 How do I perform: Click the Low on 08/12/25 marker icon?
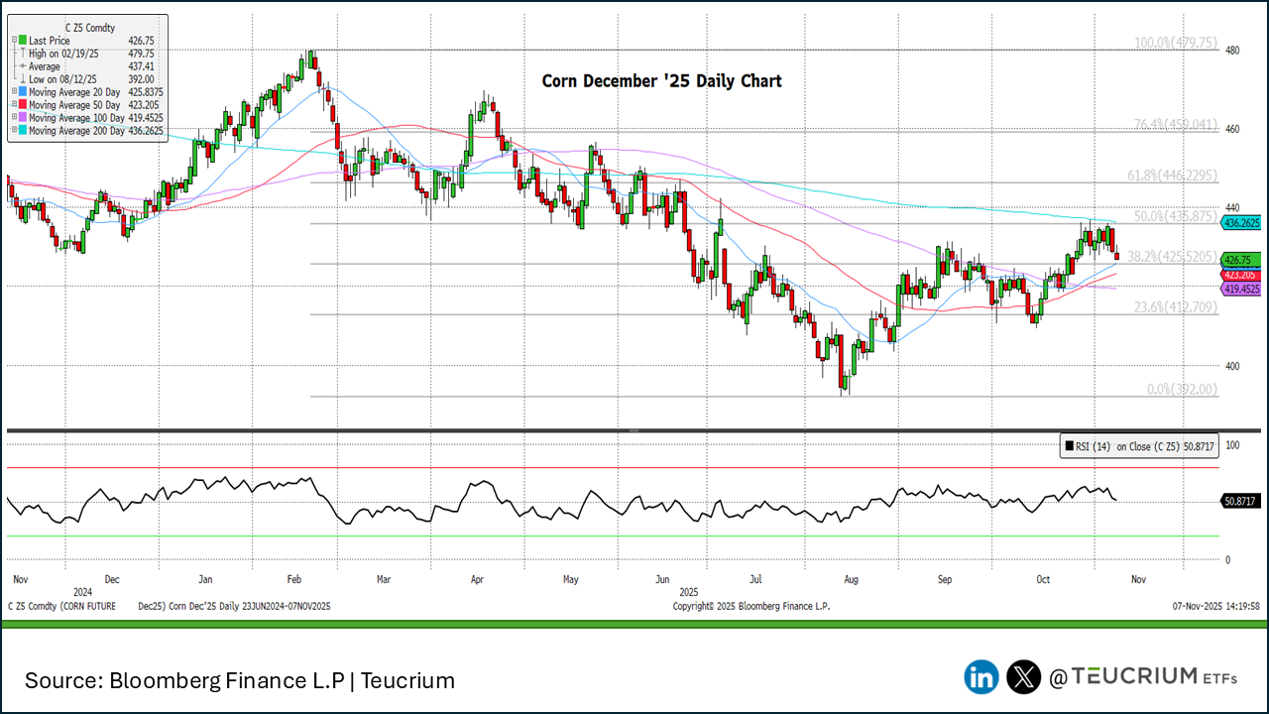click(22, 79)
